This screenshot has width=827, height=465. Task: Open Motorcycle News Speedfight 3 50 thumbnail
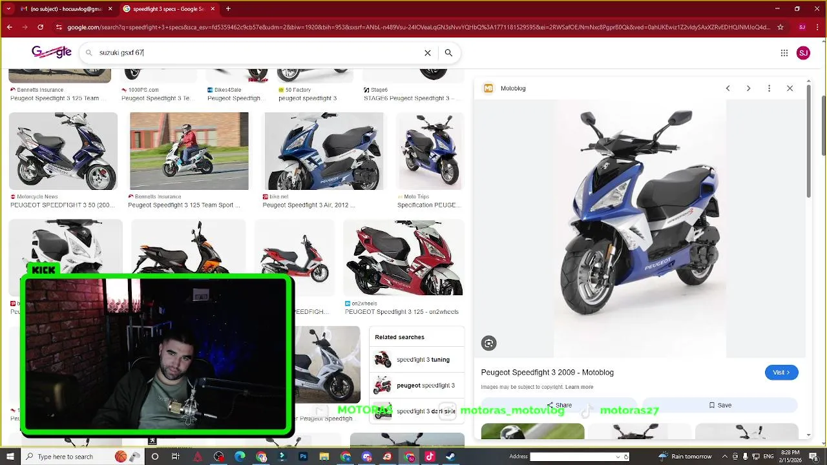63,151
